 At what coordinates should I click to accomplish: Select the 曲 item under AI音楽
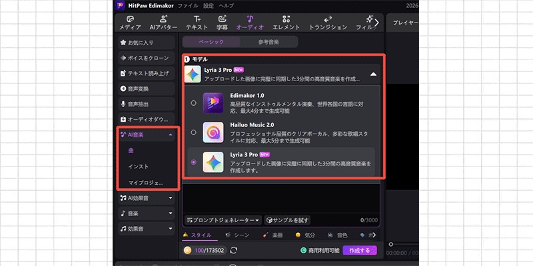click(131, 151)
